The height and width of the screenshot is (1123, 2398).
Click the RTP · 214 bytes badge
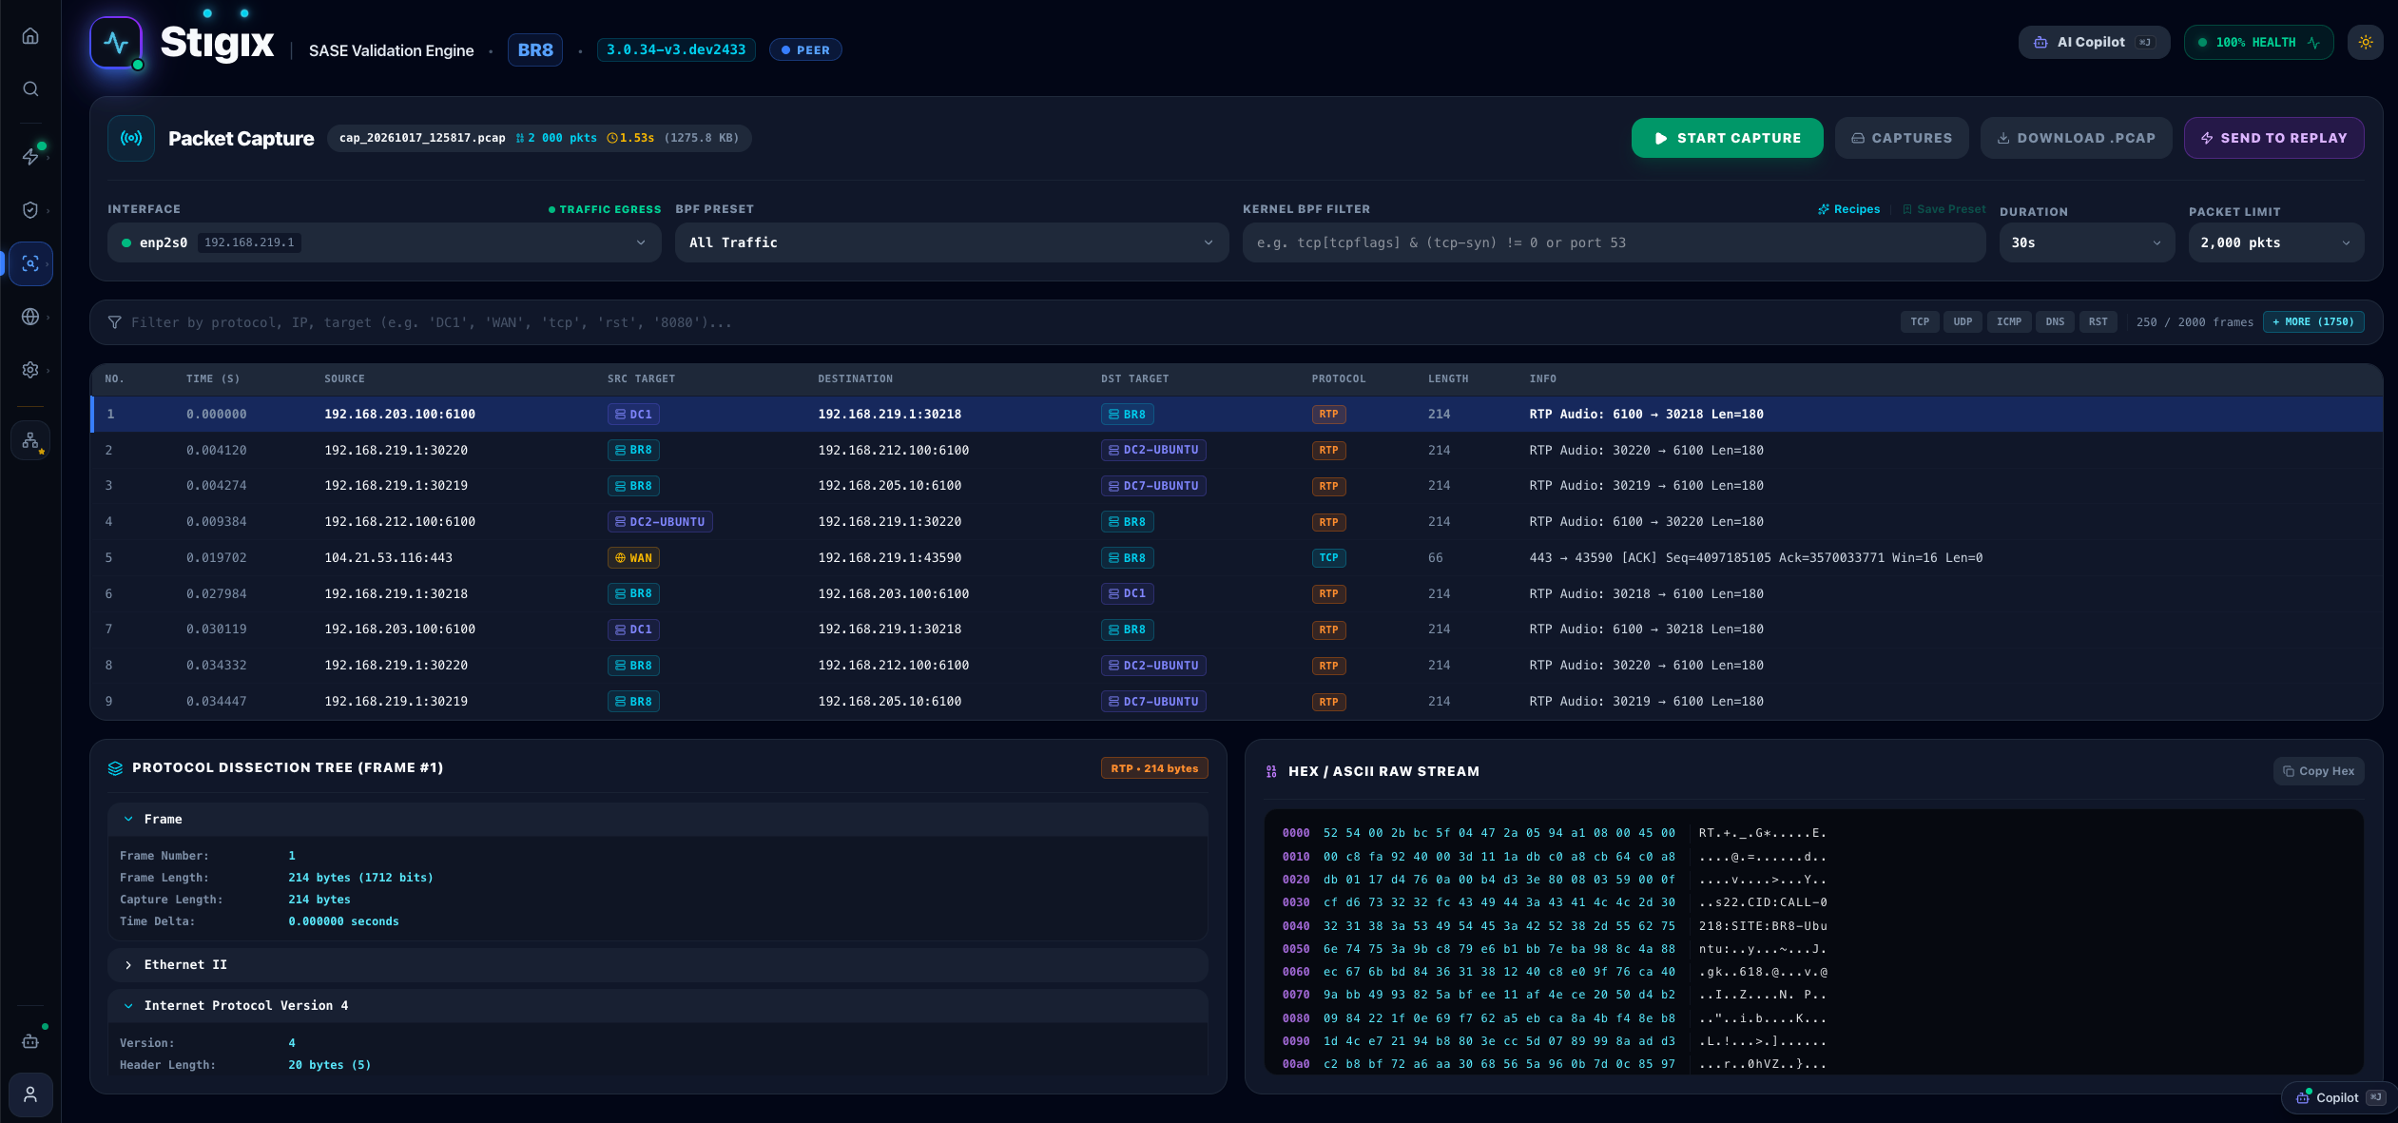tap(1154, 768)
